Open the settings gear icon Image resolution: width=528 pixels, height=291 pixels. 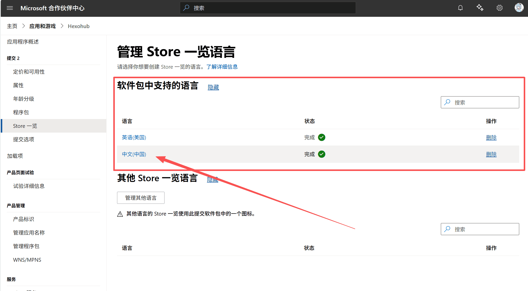click(499, 8)
